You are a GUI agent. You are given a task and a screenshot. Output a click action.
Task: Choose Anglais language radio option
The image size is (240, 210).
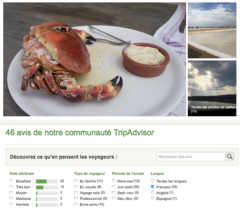(152, 192)
